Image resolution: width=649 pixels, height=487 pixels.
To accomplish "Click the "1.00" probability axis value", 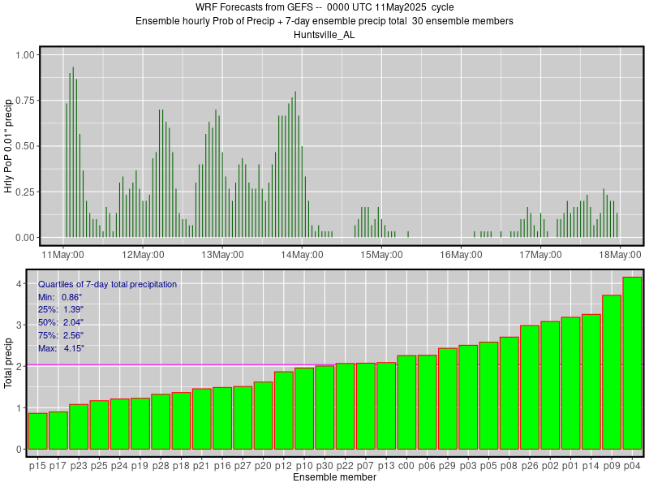I will [25, 55].
